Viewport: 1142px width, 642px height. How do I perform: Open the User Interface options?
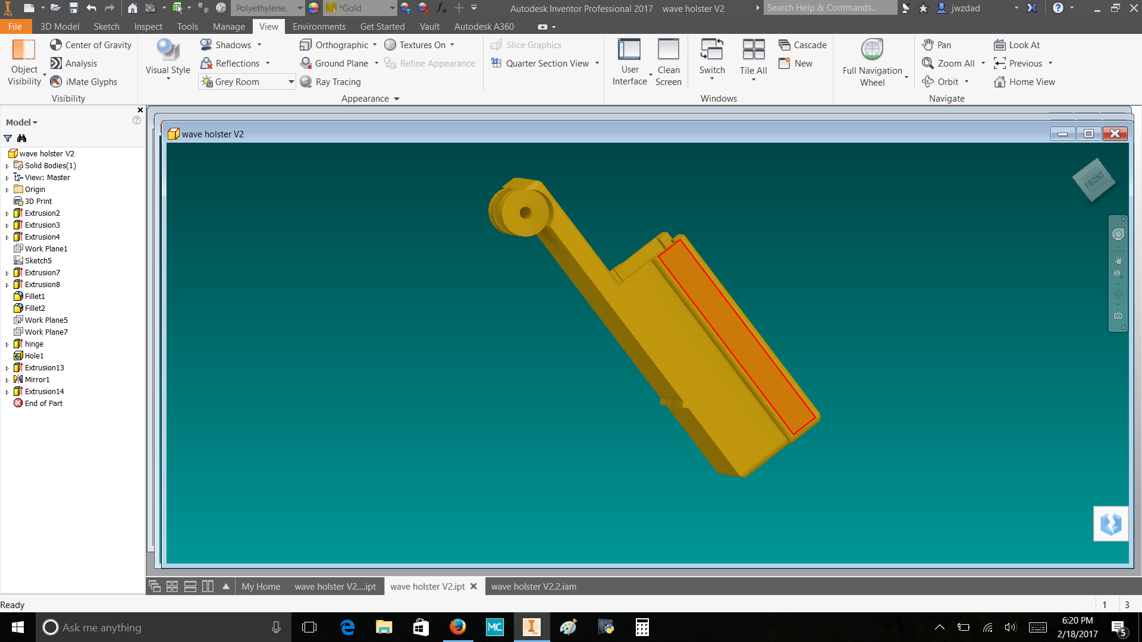630,62
